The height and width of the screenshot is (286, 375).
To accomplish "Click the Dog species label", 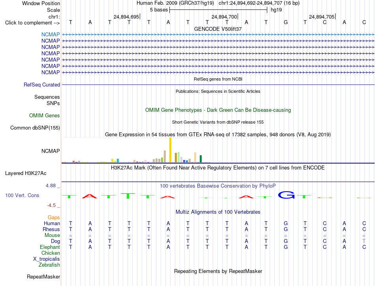I will coord(55,241).
